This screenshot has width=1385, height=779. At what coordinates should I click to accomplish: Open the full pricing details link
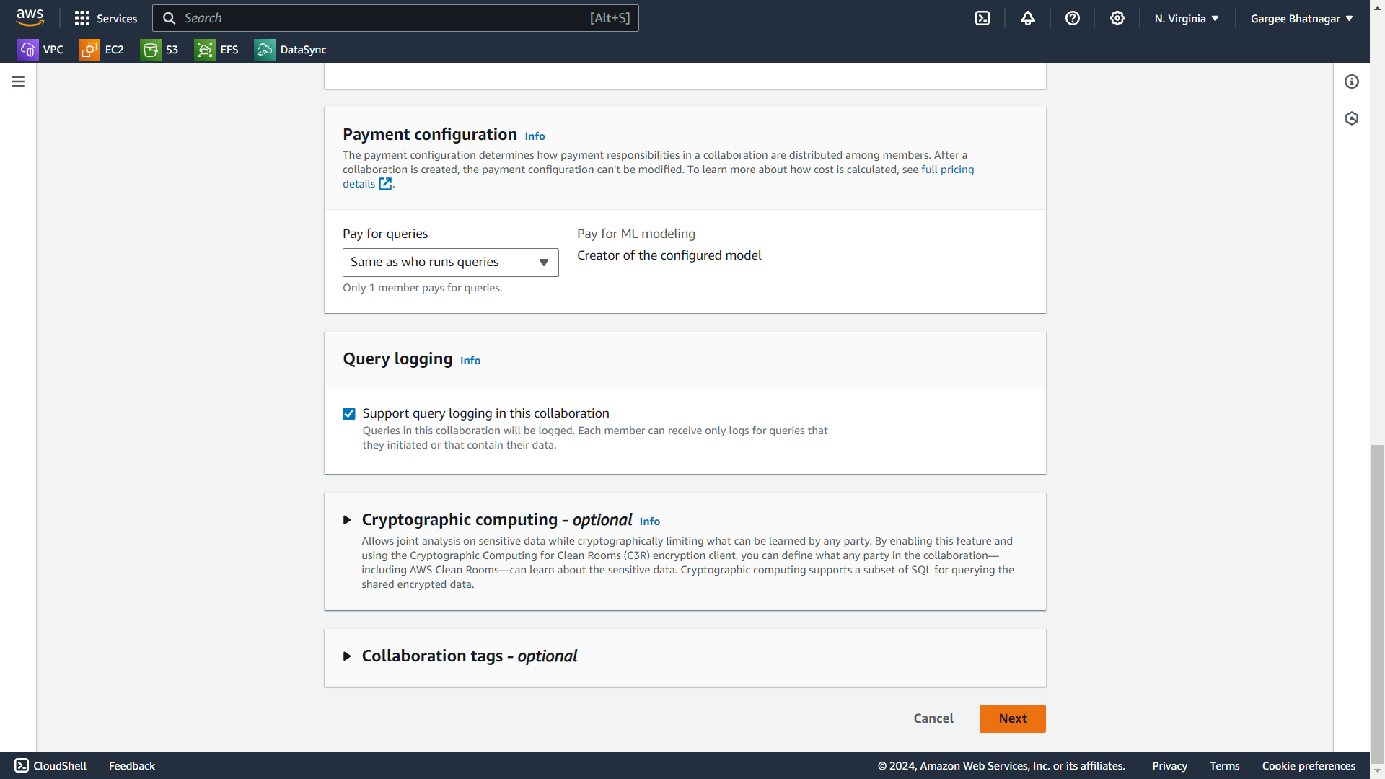pos(947,170)
